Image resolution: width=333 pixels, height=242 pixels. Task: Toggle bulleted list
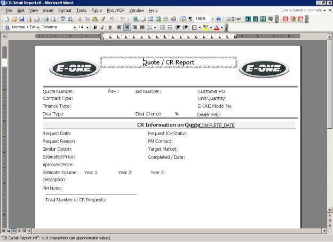(x=170, y=27)
